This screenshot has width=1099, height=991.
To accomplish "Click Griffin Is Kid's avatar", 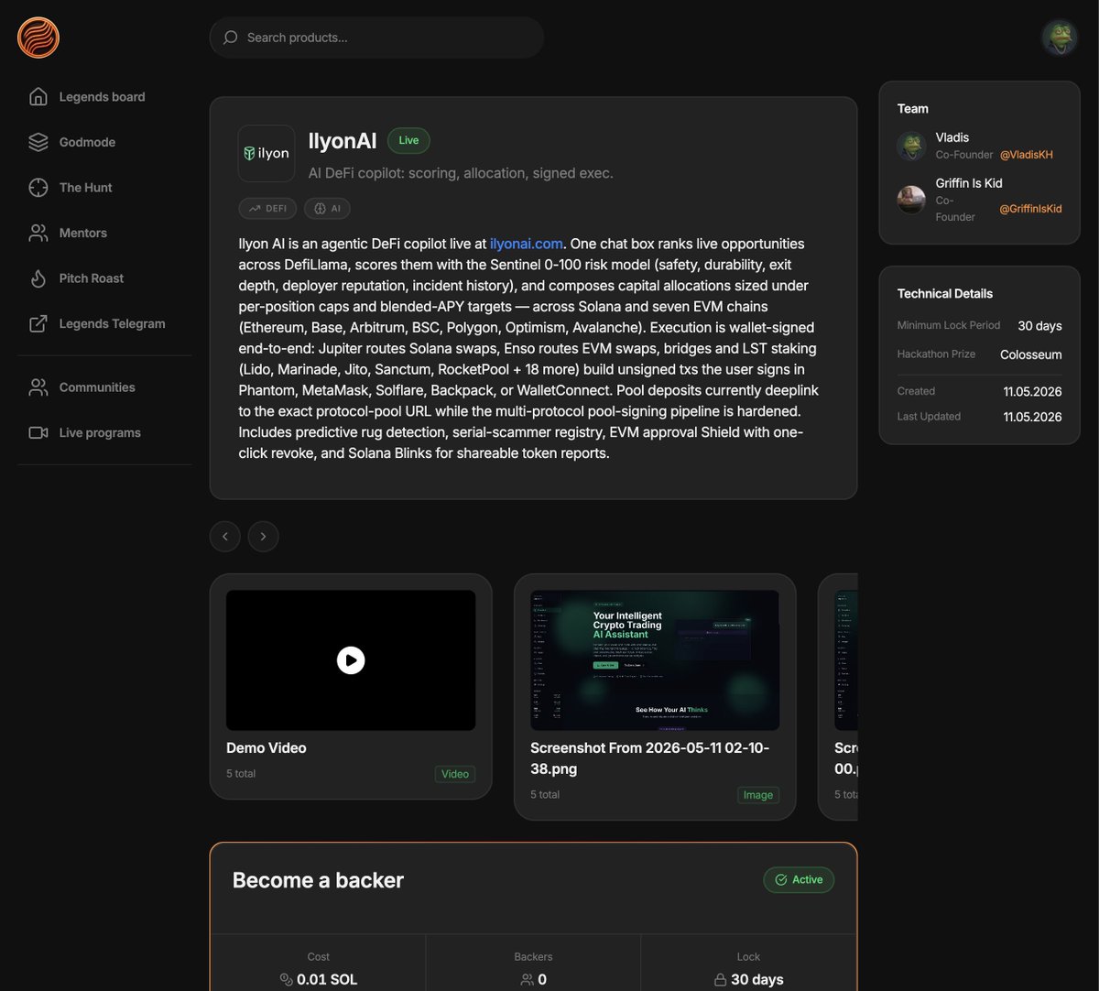I will [911, 200].
